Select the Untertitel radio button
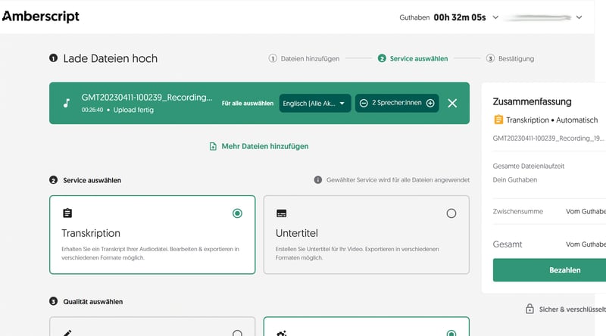Screen dimensions: 606x336 tap(451, 213)
